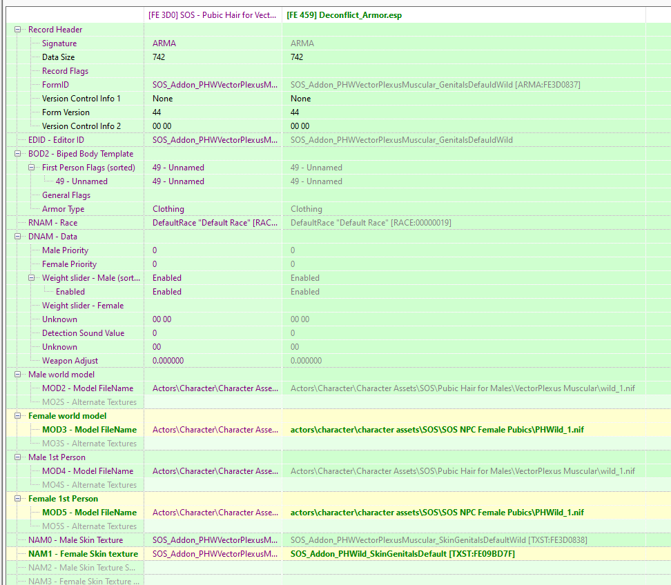This screenshot has width=671, height=585.
Task: Select the MOD3 - Model FileName label
Action: (x=90, y=430)
